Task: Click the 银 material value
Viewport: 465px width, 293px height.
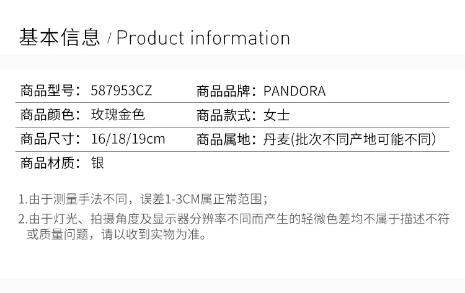Action: pos(97,163)
